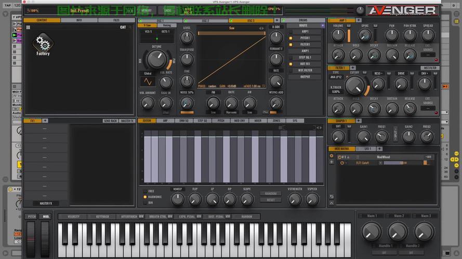
Task: Click the vibrato waveform shape display
Action: pos(148,82)
